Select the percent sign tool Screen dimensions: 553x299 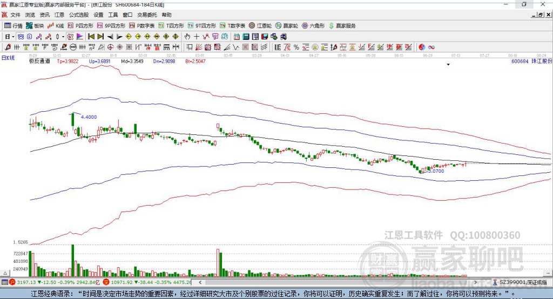[x=296, y=47]
